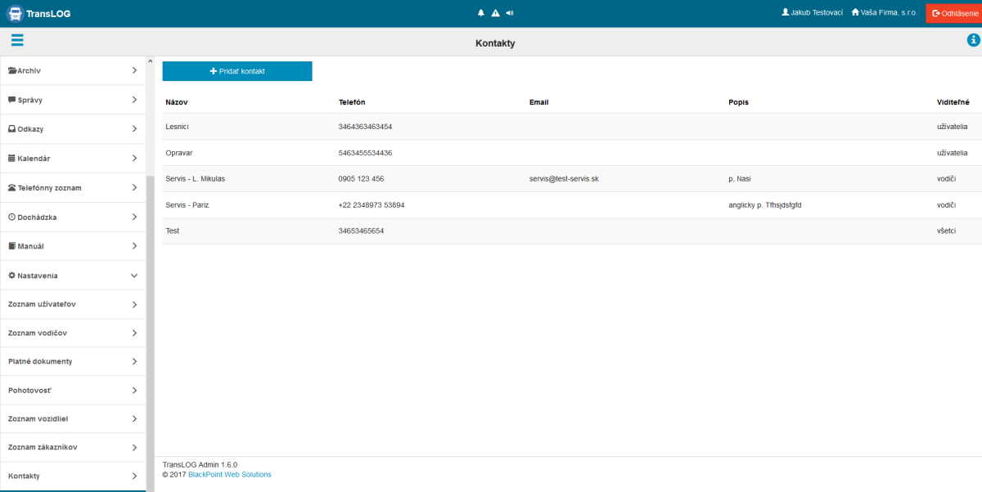982x492 pixels.
Task: Select the Servis - L. Mikulas row
Action: tap(195, 179)
